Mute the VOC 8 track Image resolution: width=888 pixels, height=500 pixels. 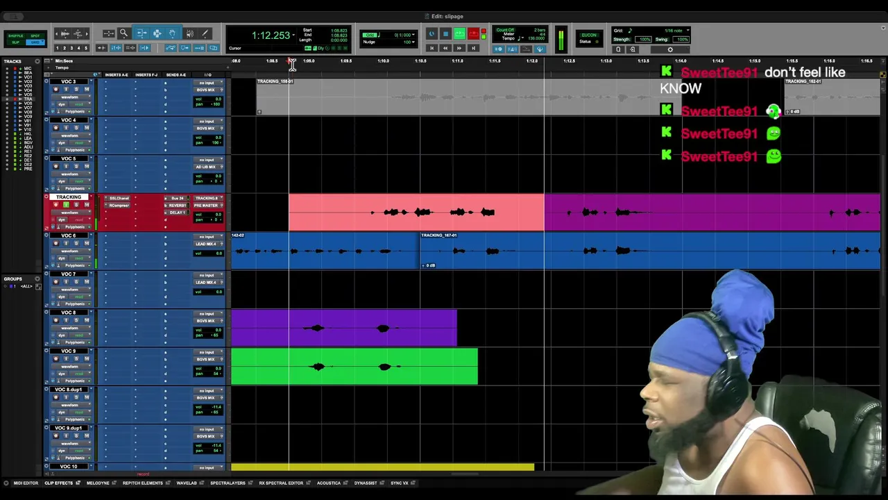tap(87, 320)
